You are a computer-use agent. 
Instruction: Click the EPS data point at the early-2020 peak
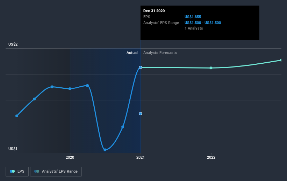tap(87, 86)
